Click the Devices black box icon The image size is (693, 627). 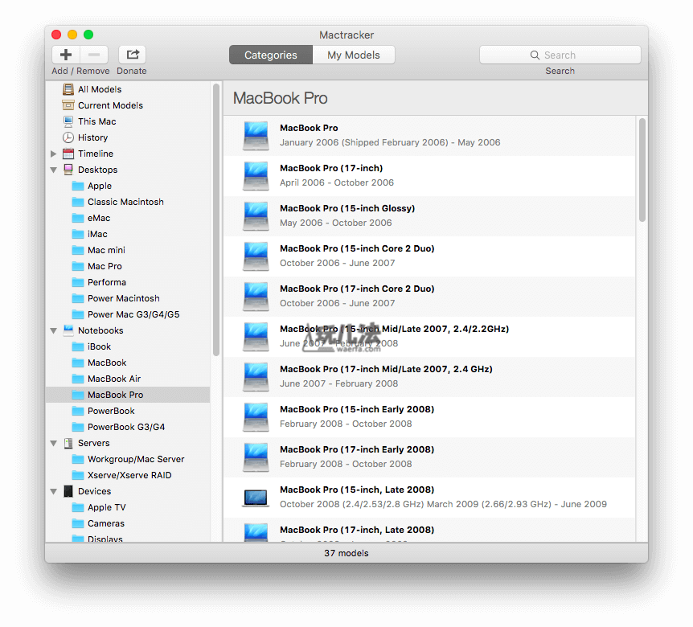click(68, 491)
